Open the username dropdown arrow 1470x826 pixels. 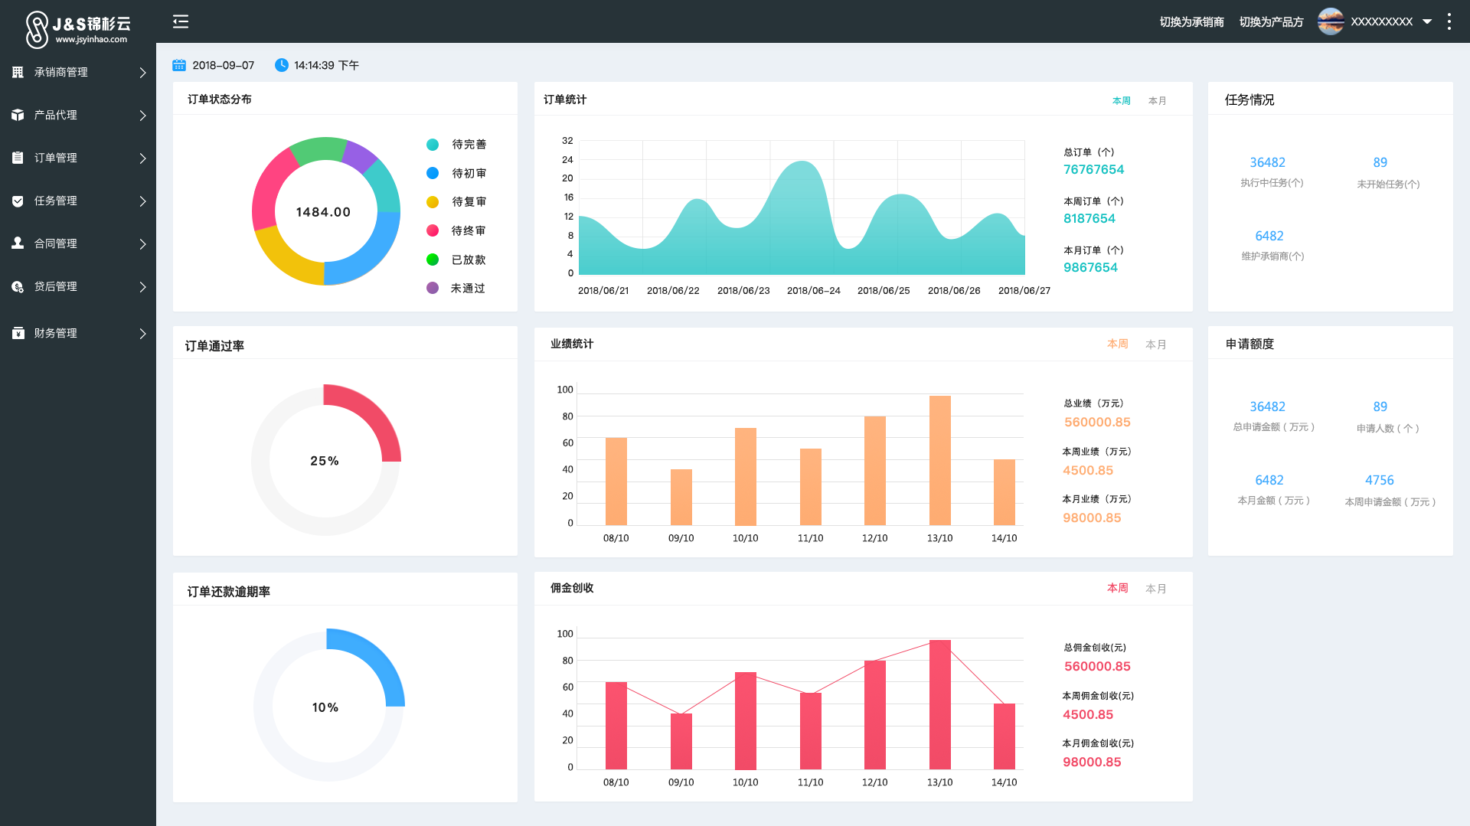(x=1427, y=21)
